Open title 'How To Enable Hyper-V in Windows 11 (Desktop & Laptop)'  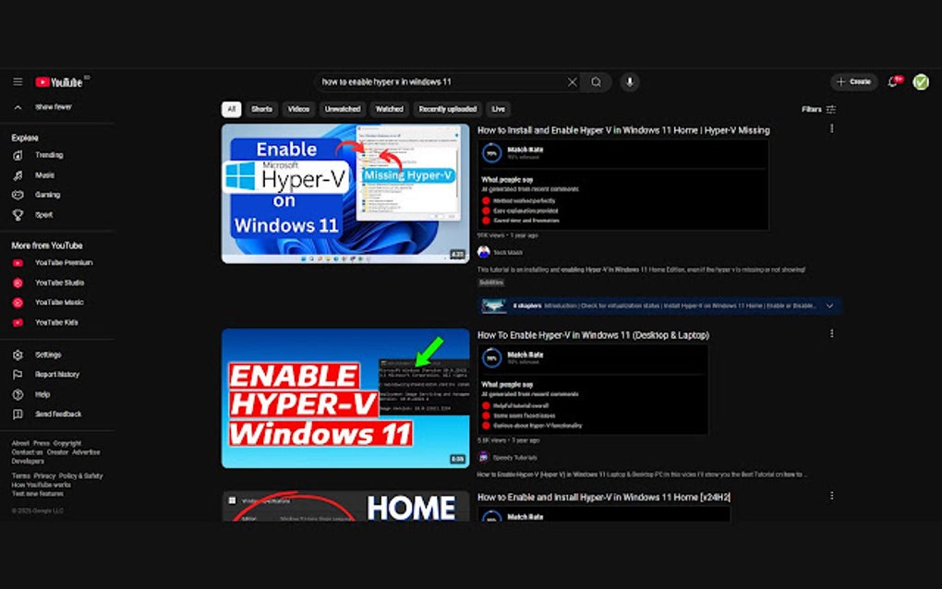click(x=594, y=335)
